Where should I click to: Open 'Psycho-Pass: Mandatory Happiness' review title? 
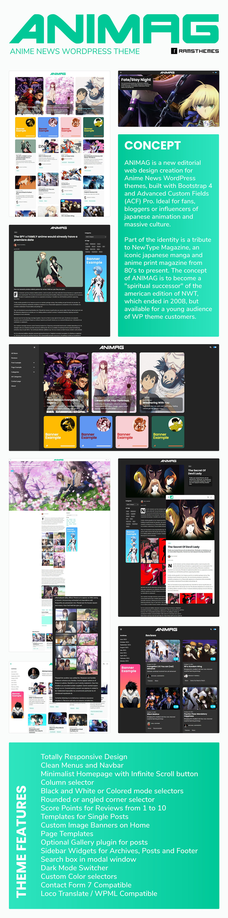[195, 715]
